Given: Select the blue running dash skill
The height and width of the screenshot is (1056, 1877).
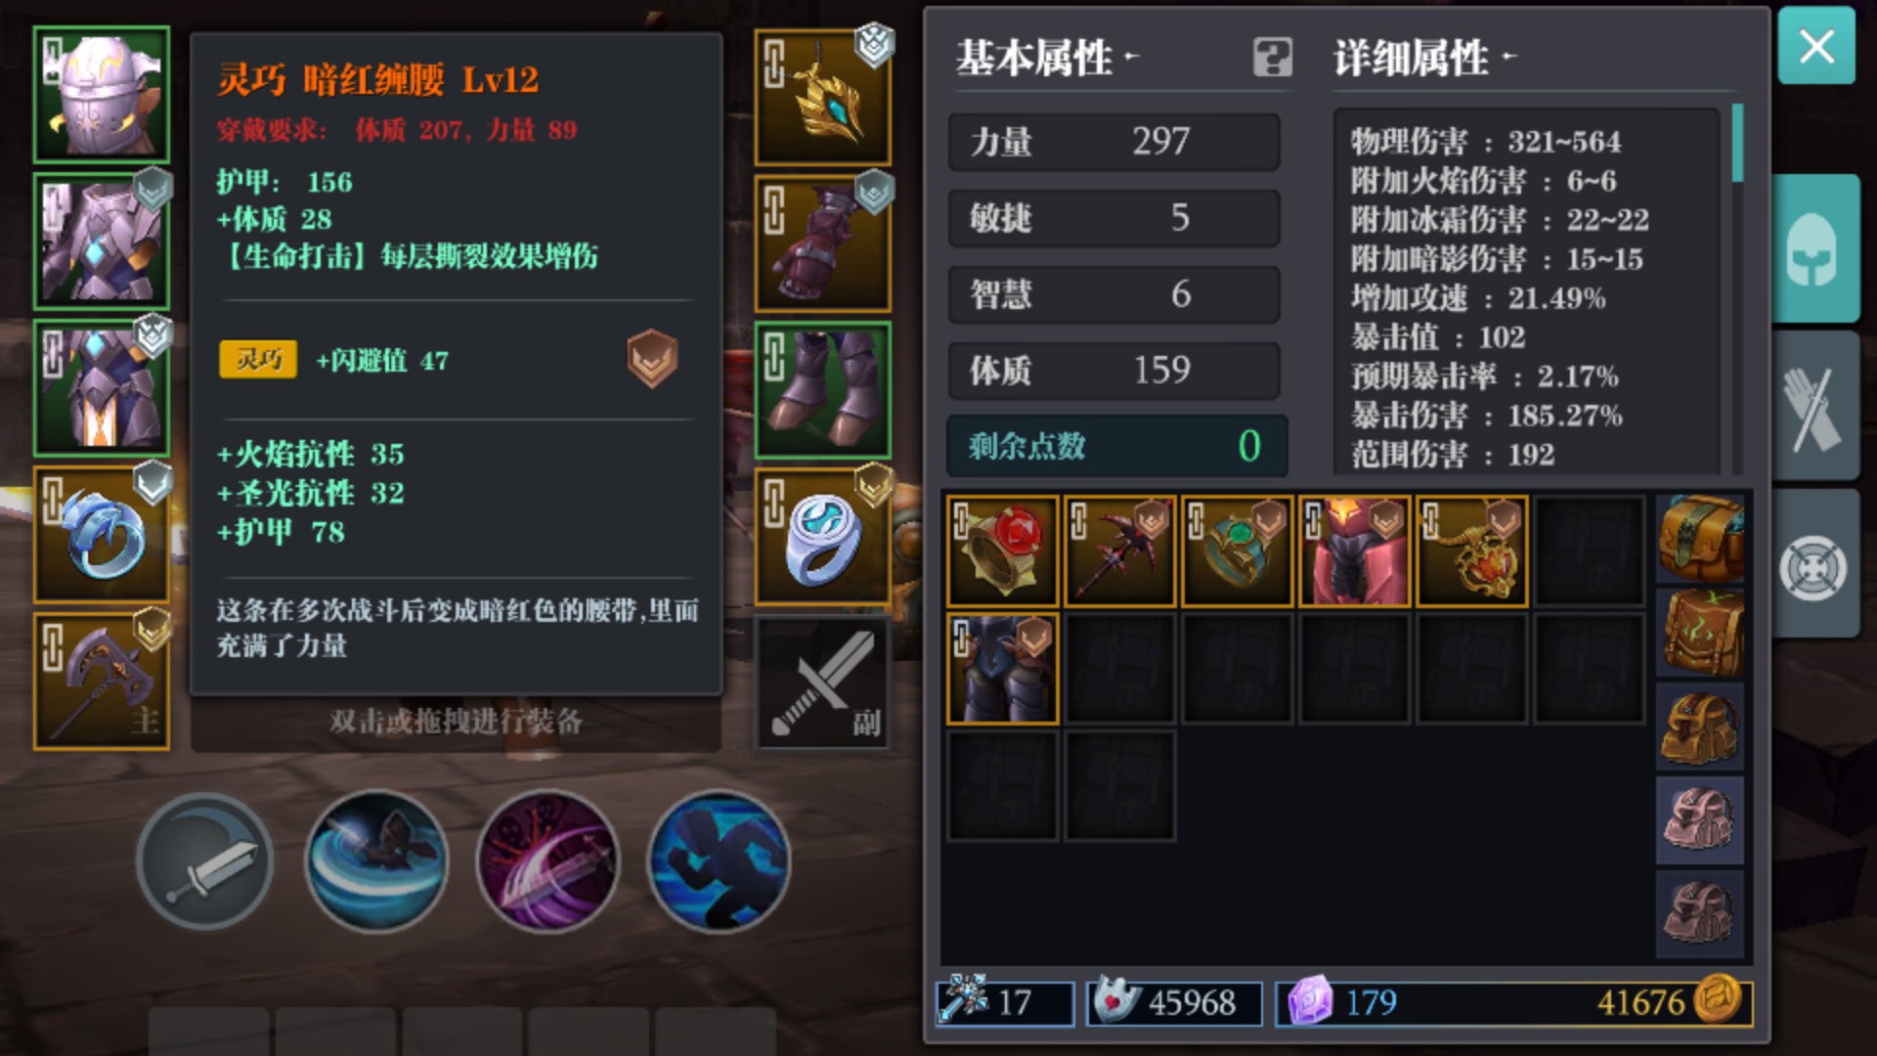Looking at the screenshot, I should pyautogui.click(x=719, y=861).
